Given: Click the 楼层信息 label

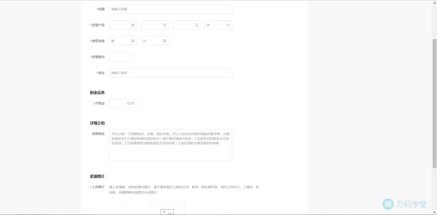Looking at the screenshot, I should 98,41.
